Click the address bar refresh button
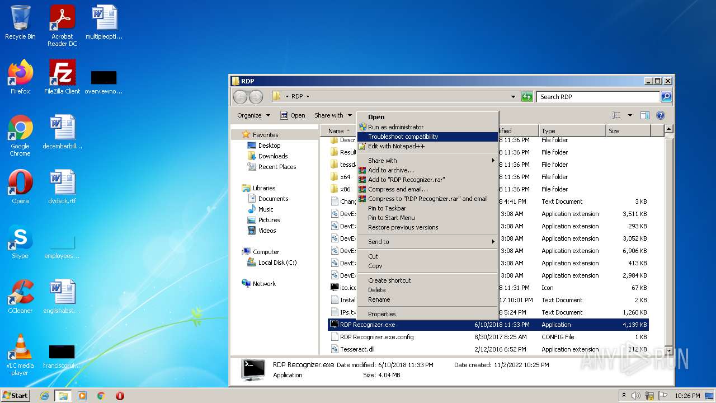Image resolution: width=716 pixels, height=403 pixels. click(x=527, y=97)
